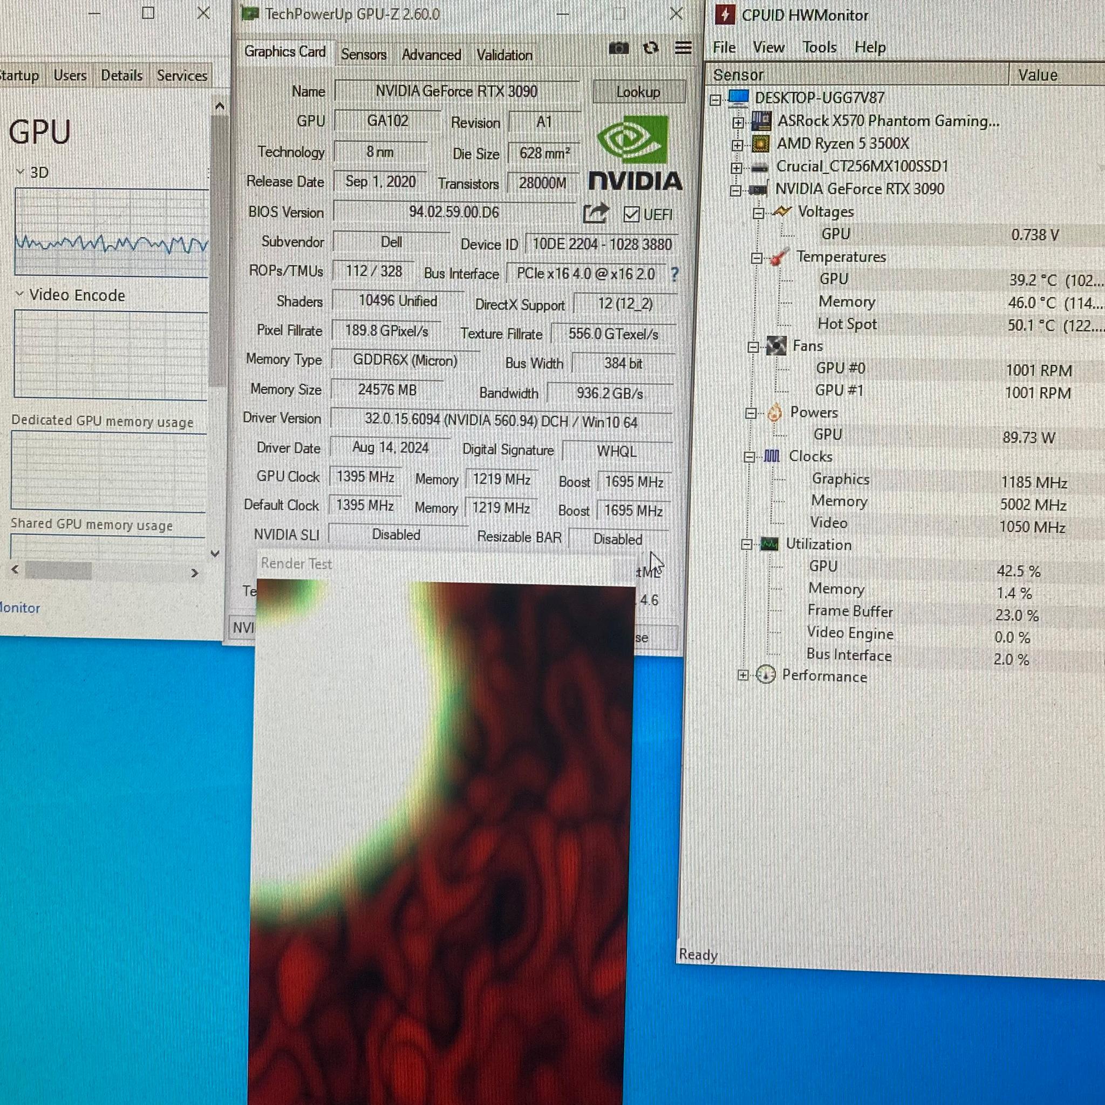Click the BIOS export share icon
The image size is (1105, 1105).
596,213
